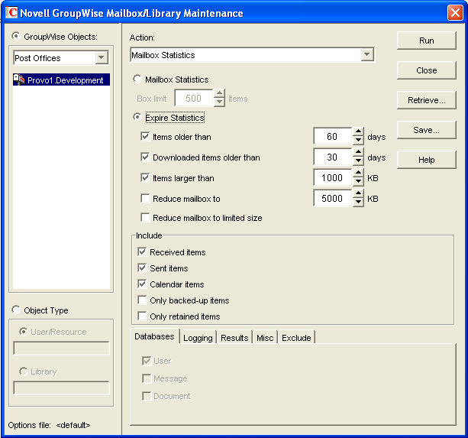Image resolution: width=468 pixels, height=438 pixels.
Task: Decrease the Items older than days value
Action: [358, 140]
